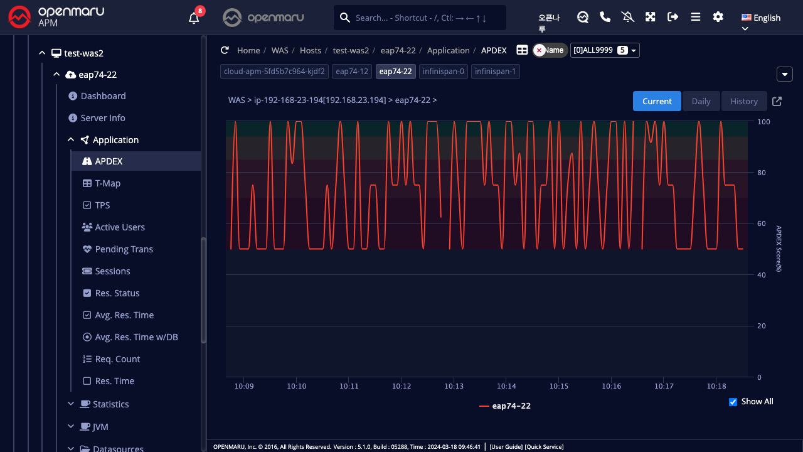Open the notifications bell with badge 8

click(194, 18)
